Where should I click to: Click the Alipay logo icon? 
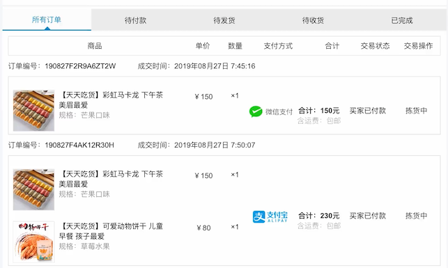pos(270,216)
